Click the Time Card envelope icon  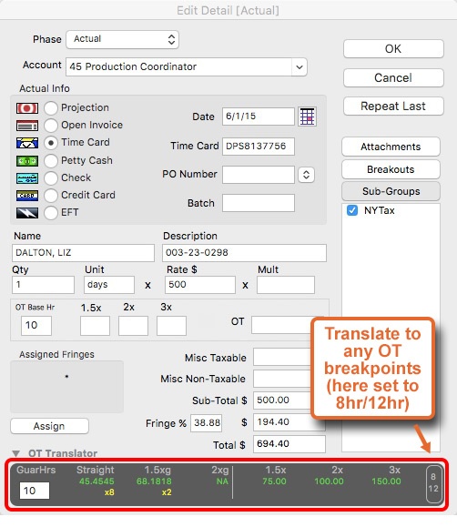(x=27, y=143)
